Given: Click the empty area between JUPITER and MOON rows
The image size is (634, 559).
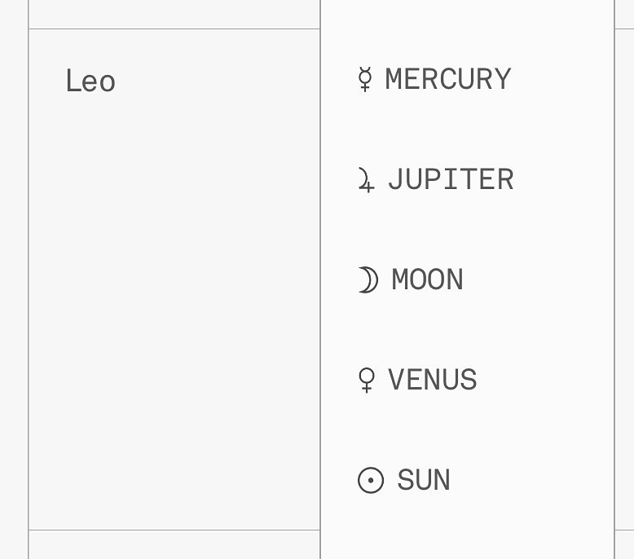Looking at the screenshot, I should coord(467,230).
